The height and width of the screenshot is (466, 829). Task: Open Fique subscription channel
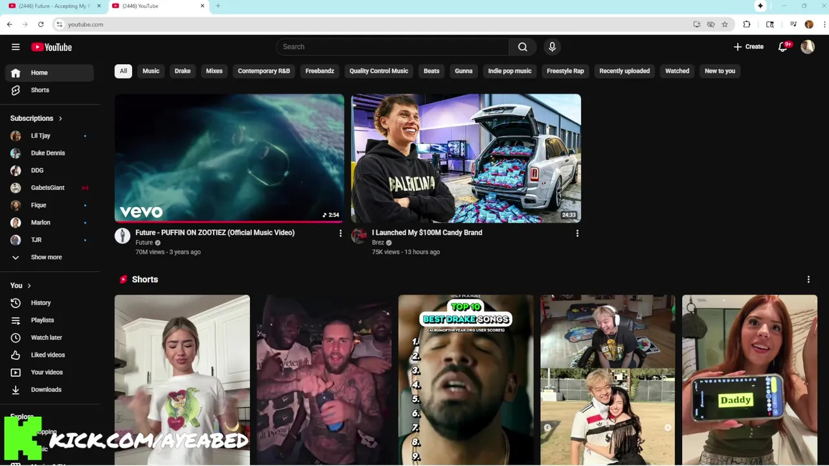(x=49, y=205)
